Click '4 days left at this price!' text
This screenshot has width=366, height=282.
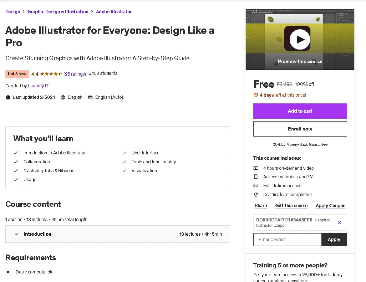coord(283,95)
